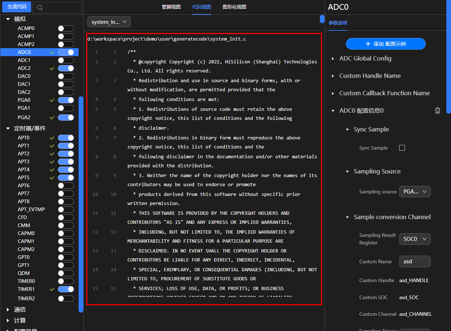Click the green checkmark next to PGA2
The image size is (451, 331).
click(52, 118)
